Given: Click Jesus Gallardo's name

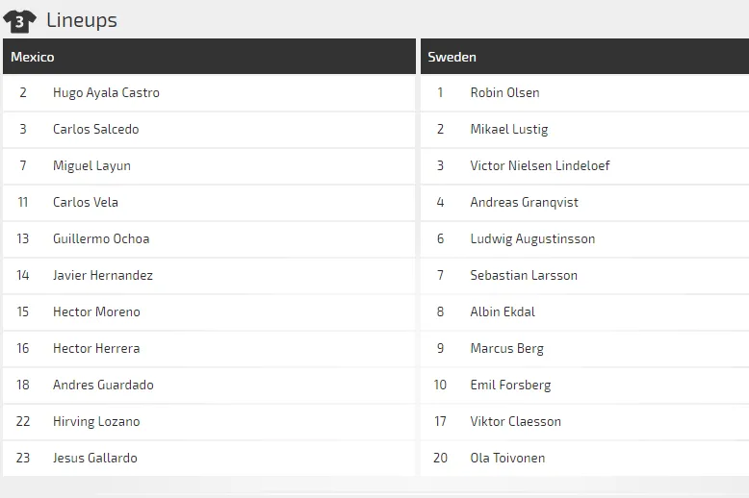Looking at the screenshot, I should point(94,459).
